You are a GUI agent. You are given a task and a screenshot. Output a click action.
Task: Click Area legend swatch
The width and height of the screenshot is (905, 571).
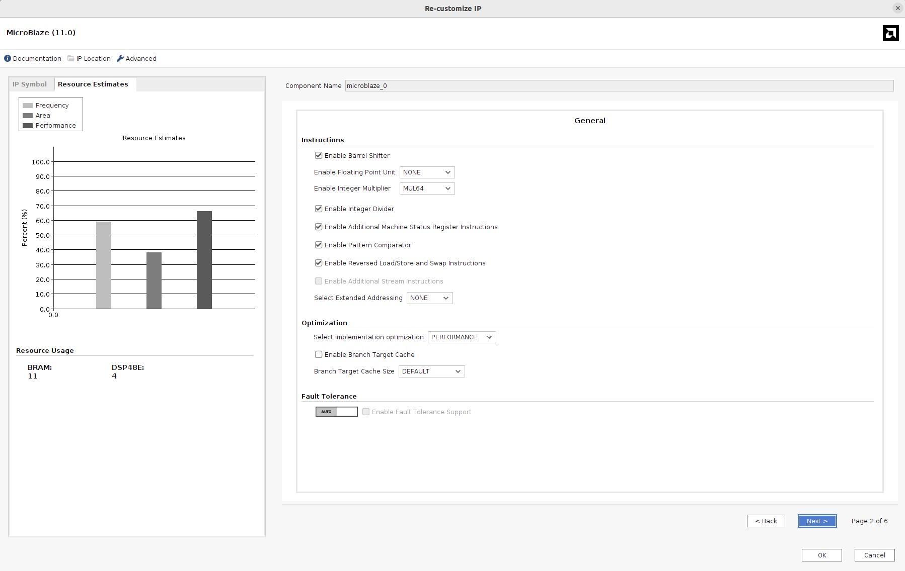coord(28,116)
